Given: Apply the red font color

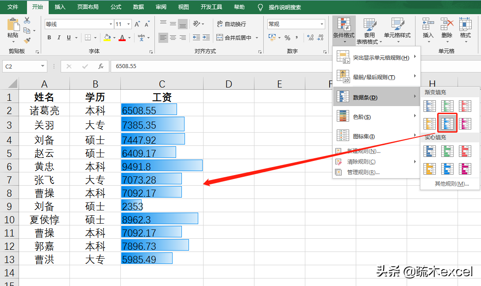Looking at the screenshot, I should coord(122,38).
